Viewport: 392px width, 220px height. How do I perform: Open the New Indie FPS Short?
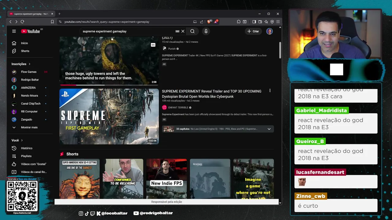[x=167, y=179]
